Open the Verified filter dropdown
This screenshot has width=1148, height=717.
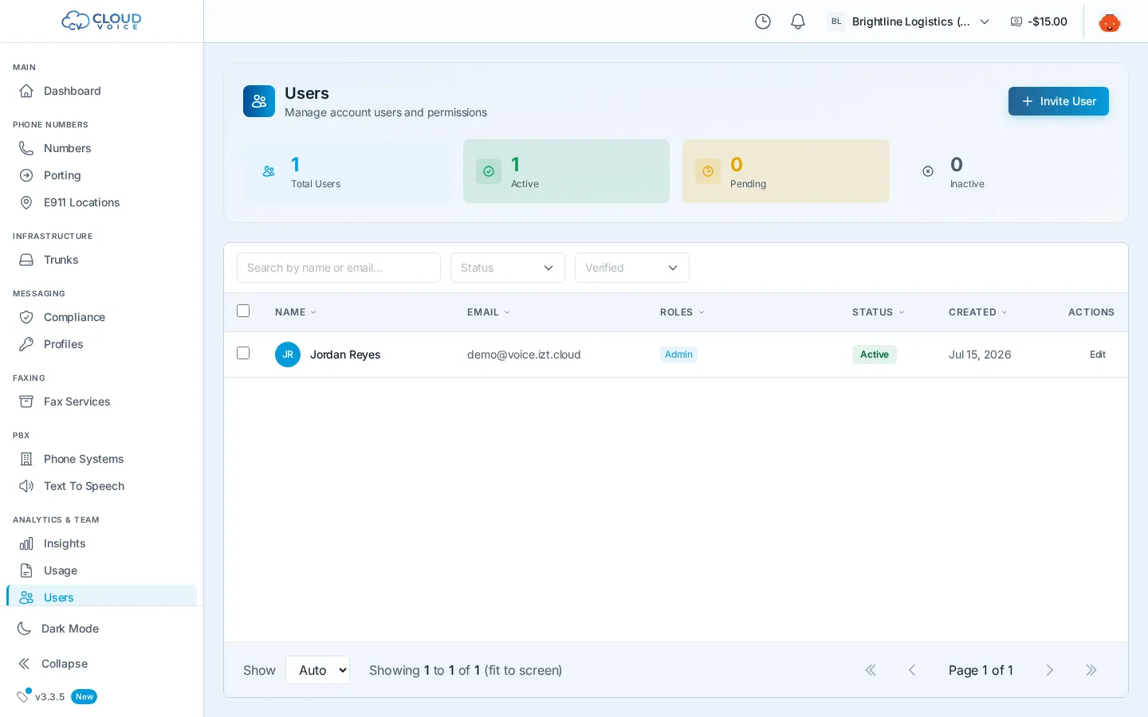click(x=632, y=268)
